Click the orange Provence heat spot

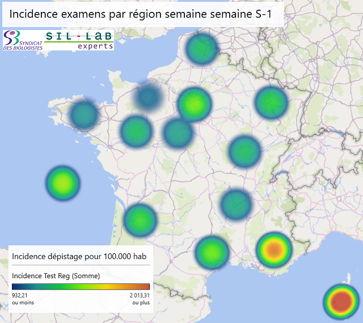(273, 249)
